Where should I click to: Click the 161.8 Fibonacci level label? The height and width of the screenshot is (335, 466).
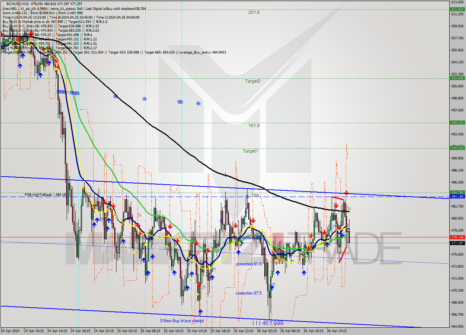tap(254, 126)
